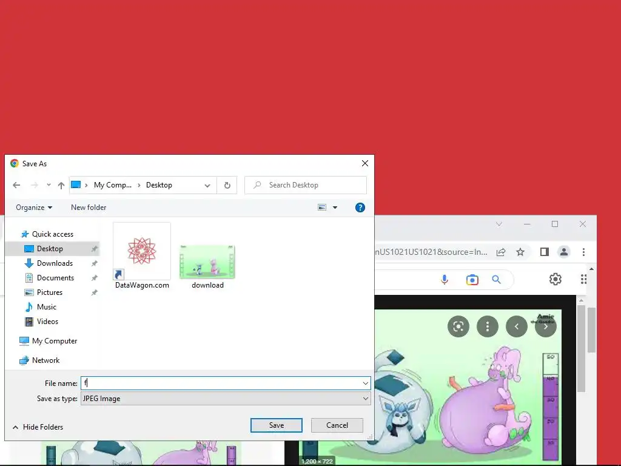This screenshot has height=466, width=621.
Task: Refresh the Desktop folder listing
Action: click(227, 185)
